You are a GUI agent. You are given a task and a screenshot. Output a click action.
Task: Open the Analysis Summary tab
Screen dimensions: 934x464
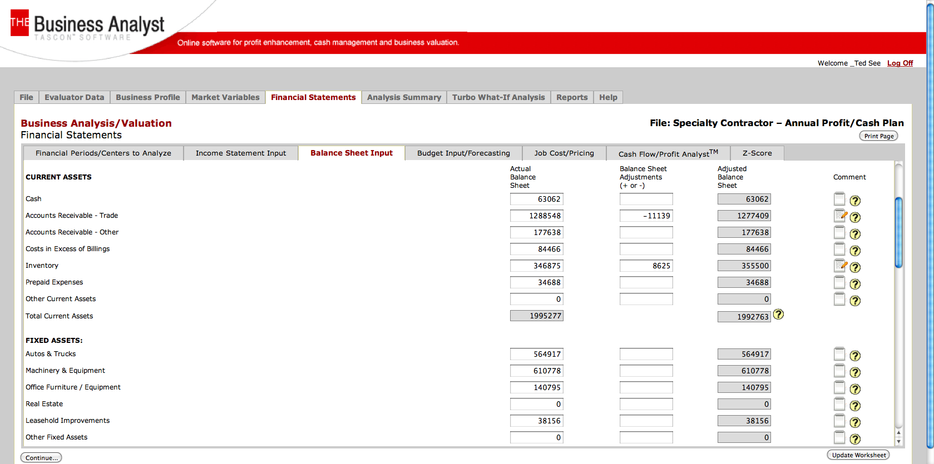pyautogui.click(x=404, y=97)
